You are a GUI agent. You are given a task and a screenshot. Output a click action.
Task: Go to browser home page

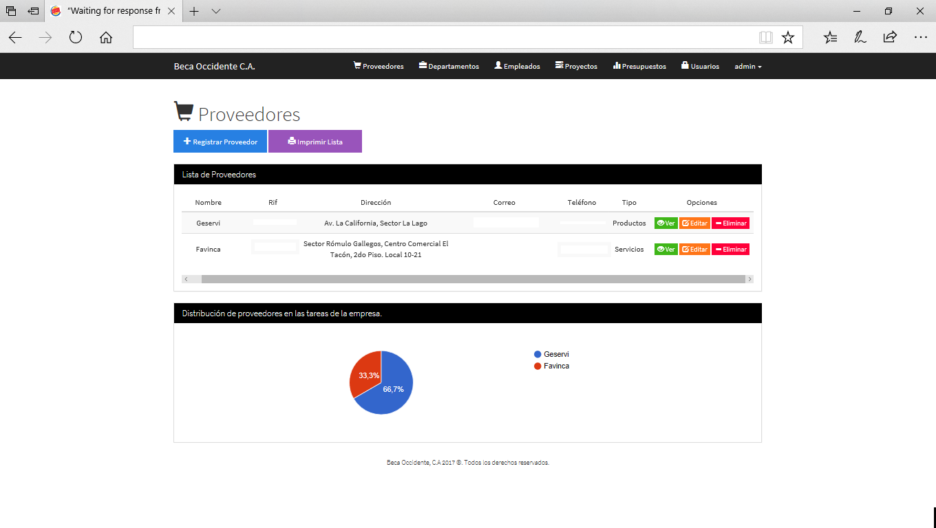click(106, 38)
